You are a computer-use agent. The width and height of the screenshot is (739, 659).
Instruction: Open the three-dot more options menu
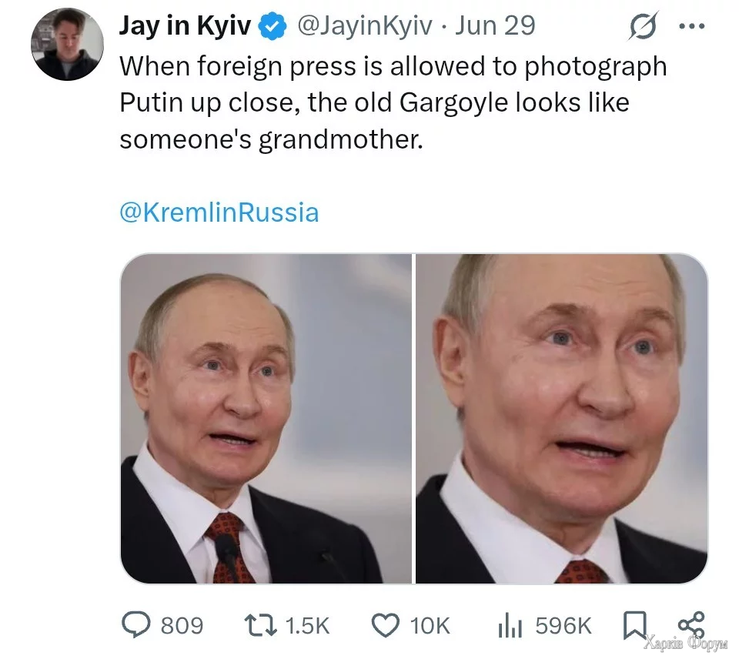tap(691, 26)
